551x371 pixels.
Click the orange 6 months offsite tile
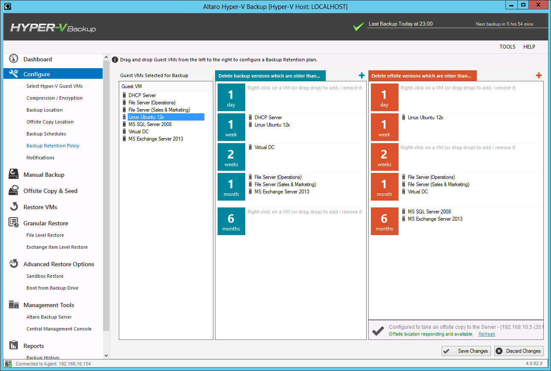click(x=385, y=221)
